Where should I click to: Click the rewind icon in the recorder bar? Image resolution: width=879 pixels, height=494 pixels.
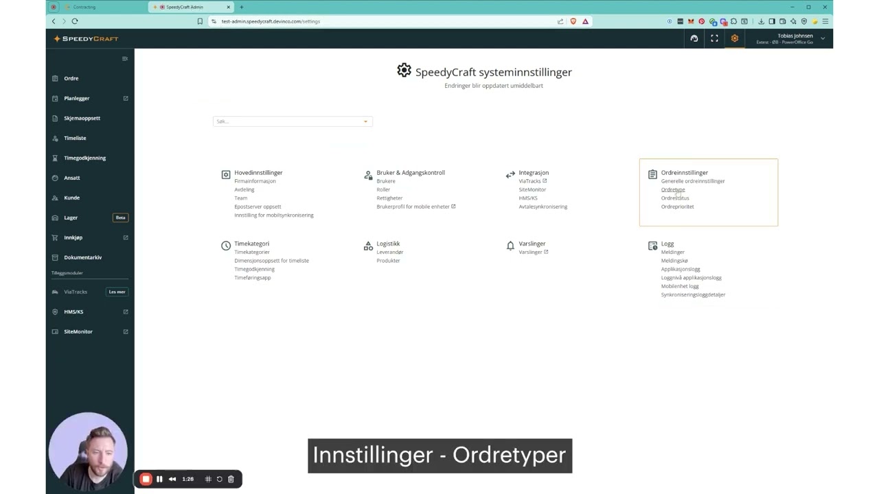172,479
